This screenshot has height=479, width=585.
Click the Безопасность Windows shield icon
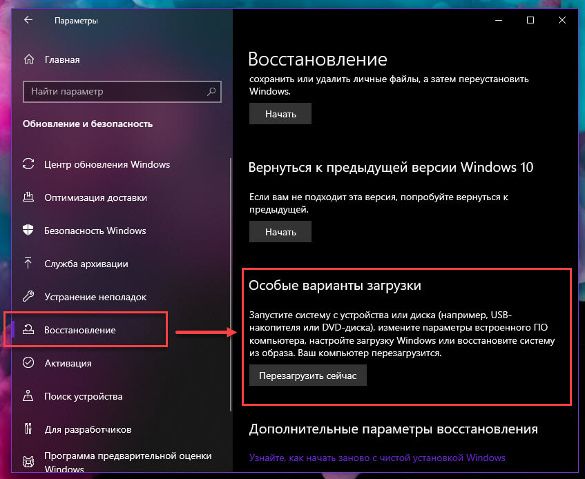click(28, 230)
